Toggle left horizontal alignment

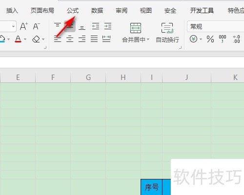click(x=58, y=39)
